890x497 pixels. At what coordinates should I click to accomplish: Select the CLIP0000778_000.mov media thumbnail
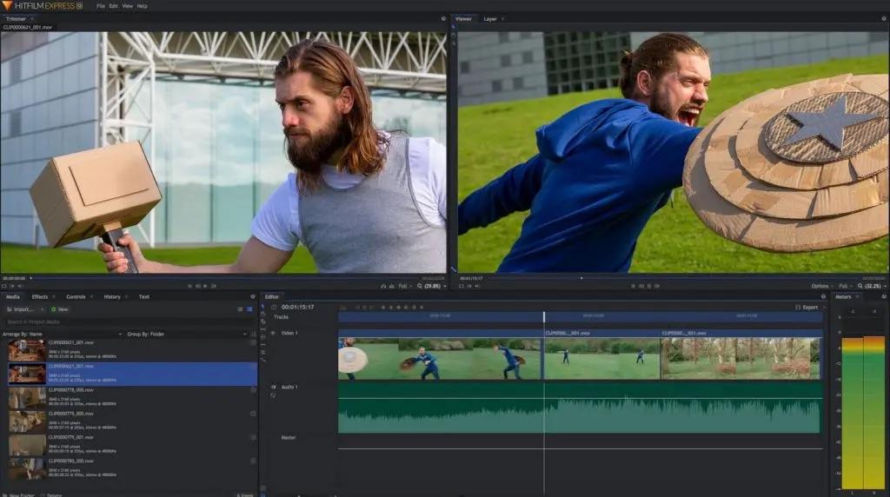[x=27, y=398]
